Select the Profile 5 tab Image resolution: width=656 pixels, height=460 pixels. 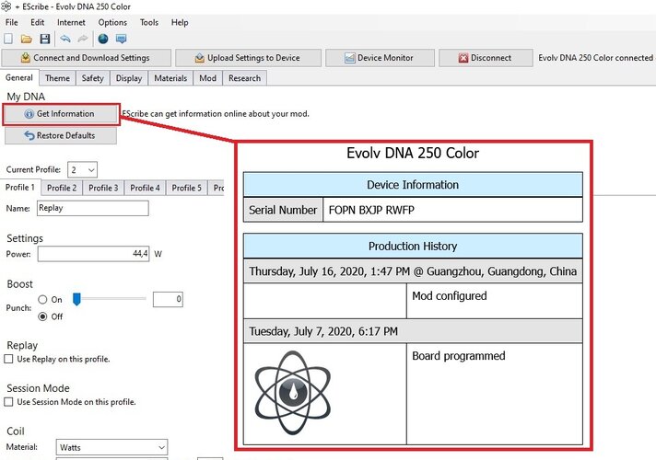point(187,188)
